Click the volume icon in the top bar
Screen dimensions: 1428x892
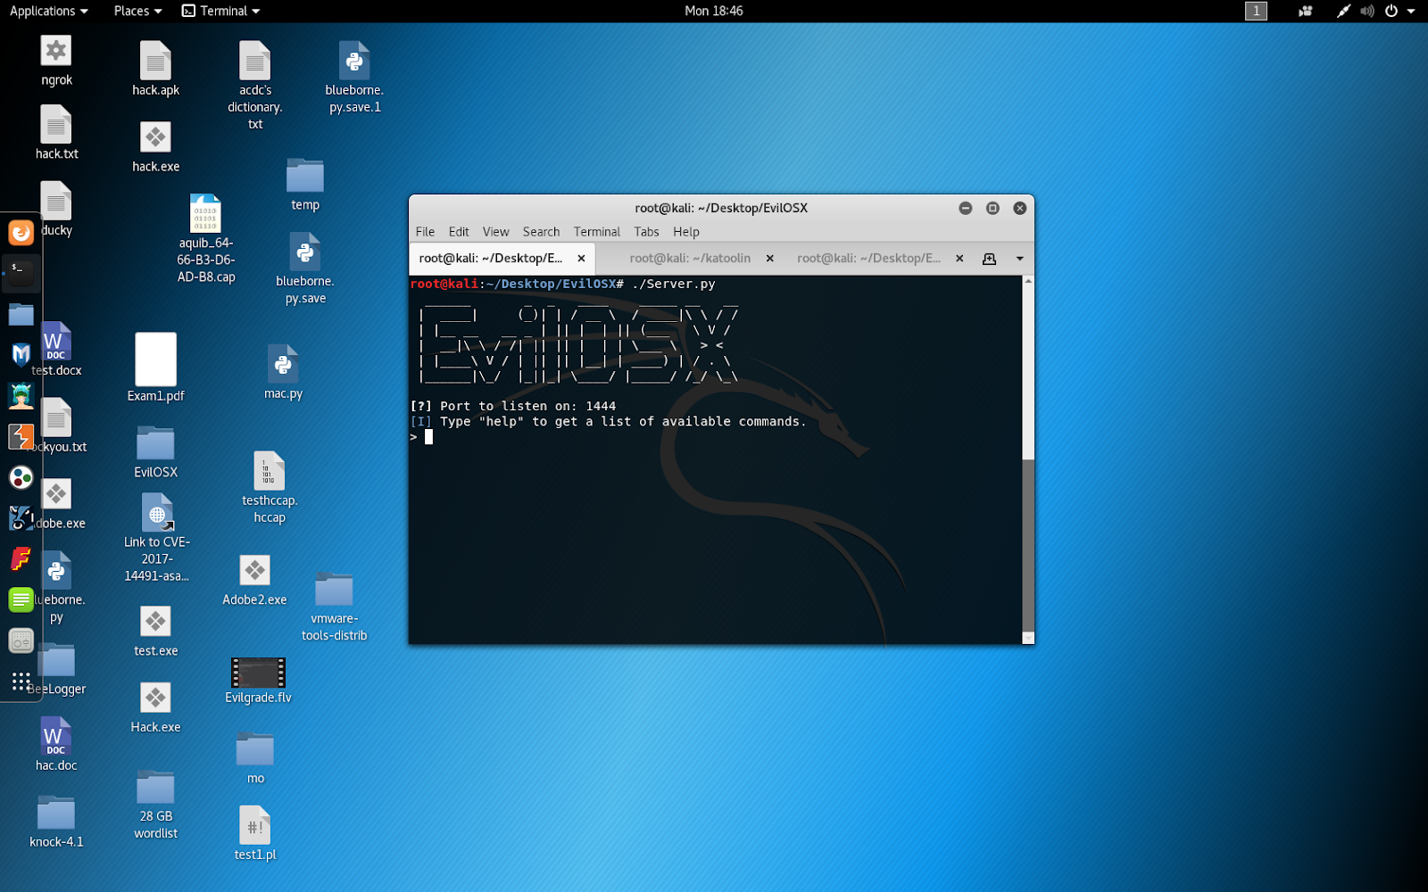pos(1367,11)
